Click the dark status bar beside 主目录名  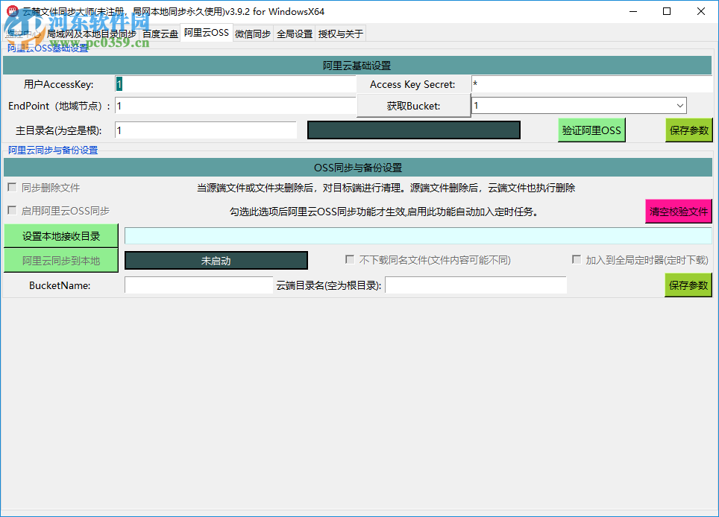click(414, 130)
